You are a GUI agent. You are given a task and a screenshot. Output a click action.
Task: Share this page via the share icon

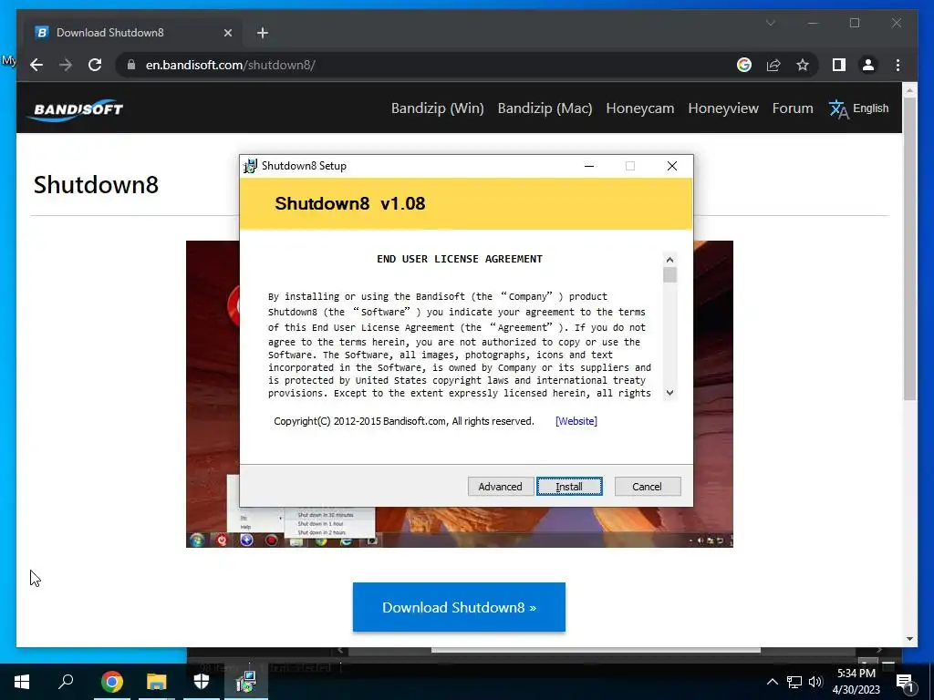click(x=773, y=65)
